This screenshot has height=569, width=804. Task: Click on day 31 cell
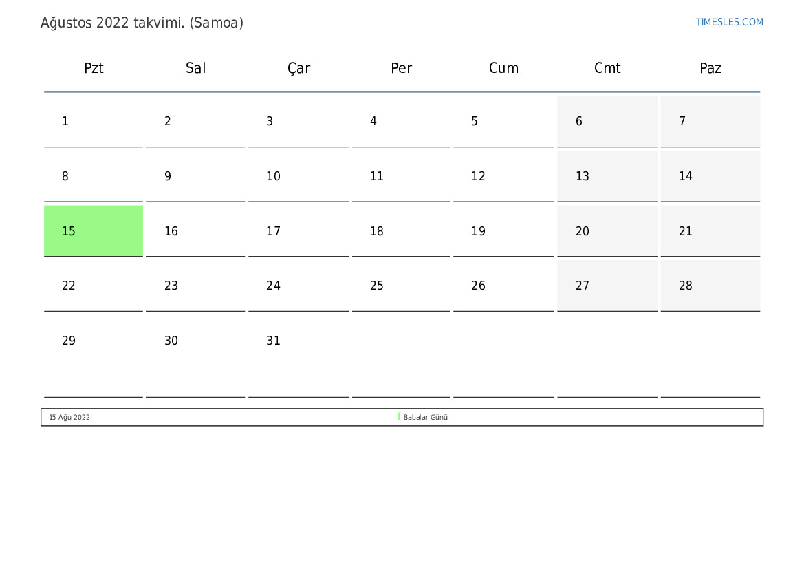(x=298, y=341)
